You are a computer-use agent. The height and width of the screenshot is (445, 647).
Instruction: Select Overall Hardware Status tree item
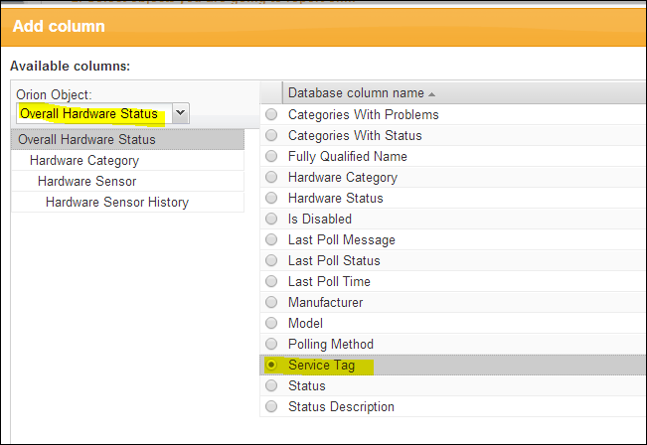pos(86,140)
